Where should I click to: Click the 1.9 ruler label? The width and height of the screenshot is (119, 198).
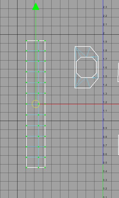105,42
